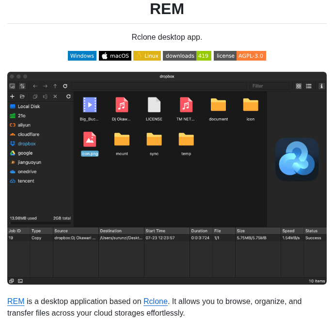This screenshot has height=320, width=333.
Task: Sort jobs by Speed column
Action: [292, 231]
